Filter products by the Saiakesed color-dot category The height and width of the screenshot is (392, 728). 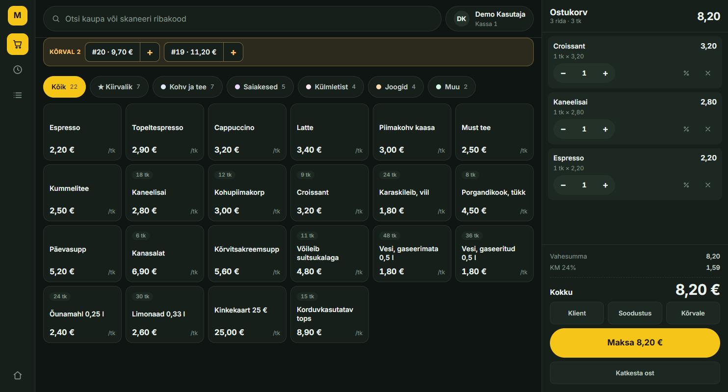[x=260, y=87]
